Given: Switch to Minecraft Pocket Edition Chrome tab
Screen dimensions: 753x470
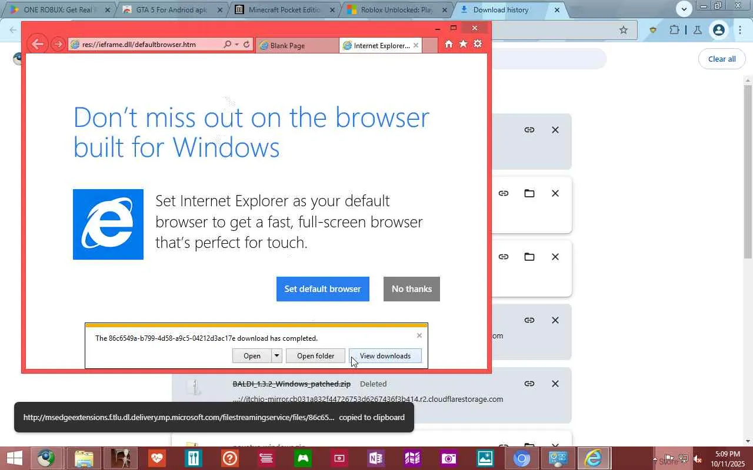Looking at the screenshot, I should (284, 10).
